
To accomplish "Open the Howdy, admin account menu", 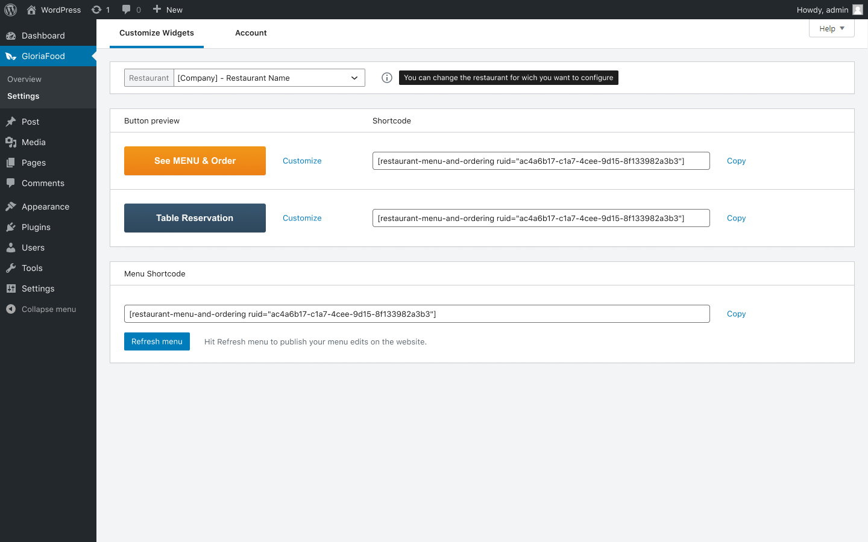I will click(x=824, y=9).
